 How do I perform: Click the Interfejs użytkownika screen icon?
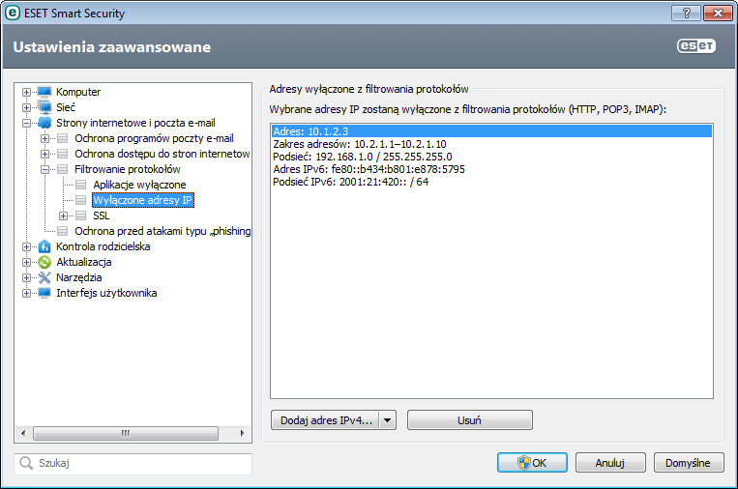[x=44, y=293]
